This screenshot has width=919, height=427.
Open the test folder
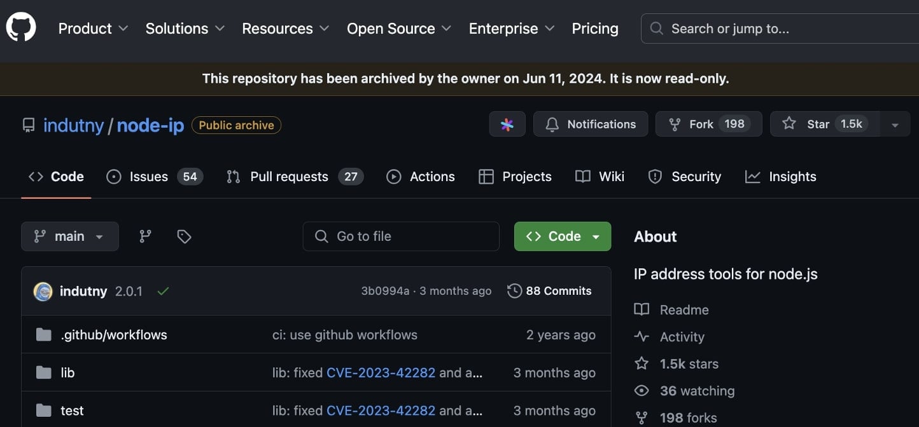click(x=72, y=411)
